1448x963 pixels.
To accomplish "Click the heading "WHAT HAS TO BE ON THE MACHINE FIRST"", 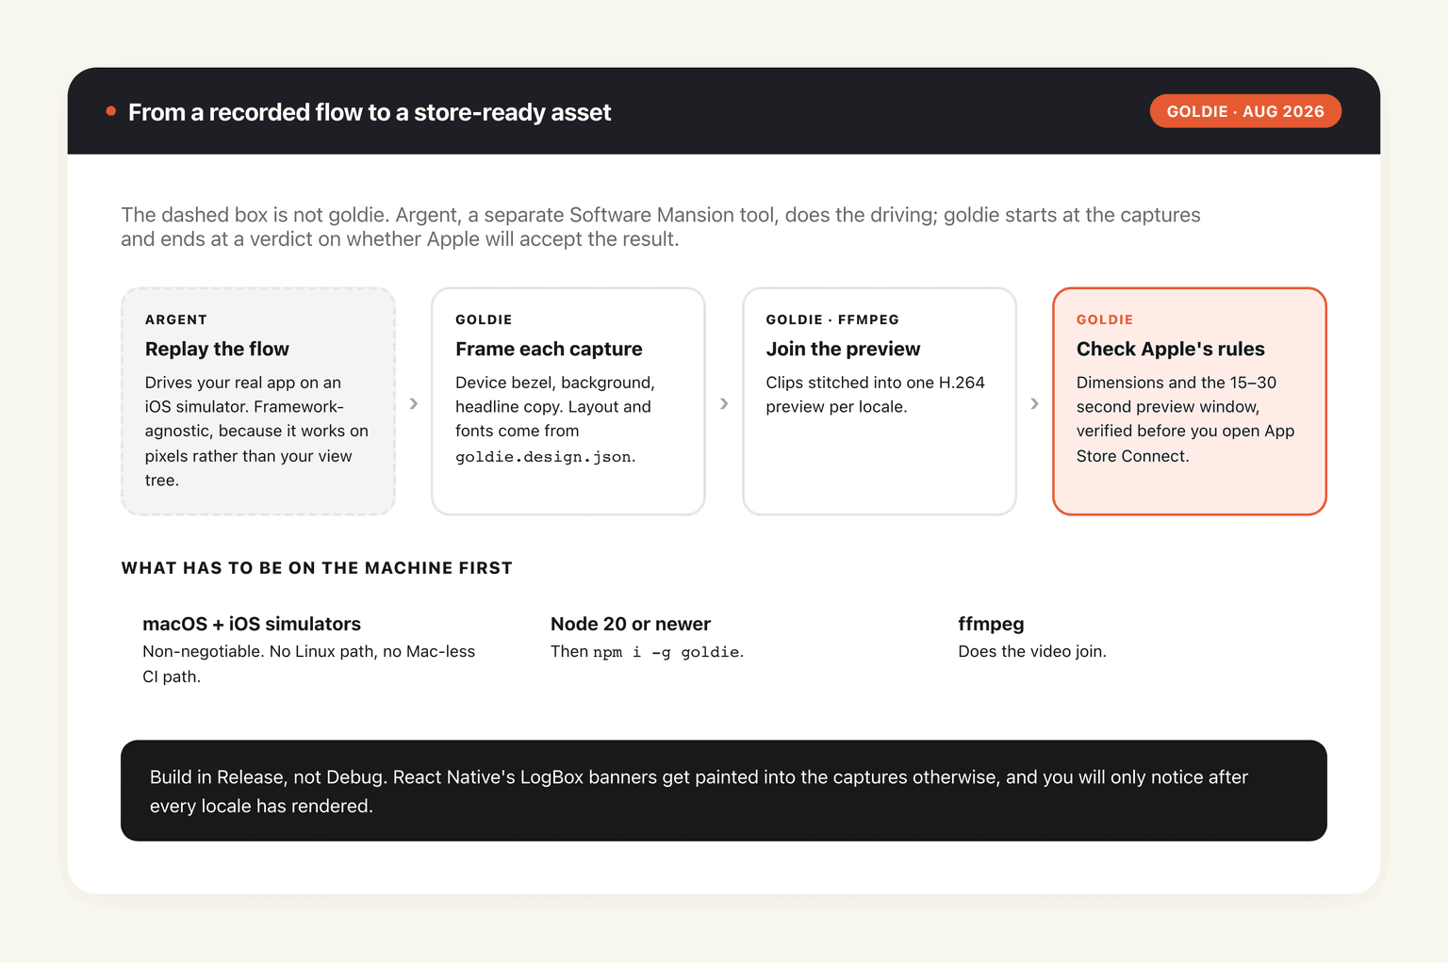I will pyautogui.click(x=317, y=568).
